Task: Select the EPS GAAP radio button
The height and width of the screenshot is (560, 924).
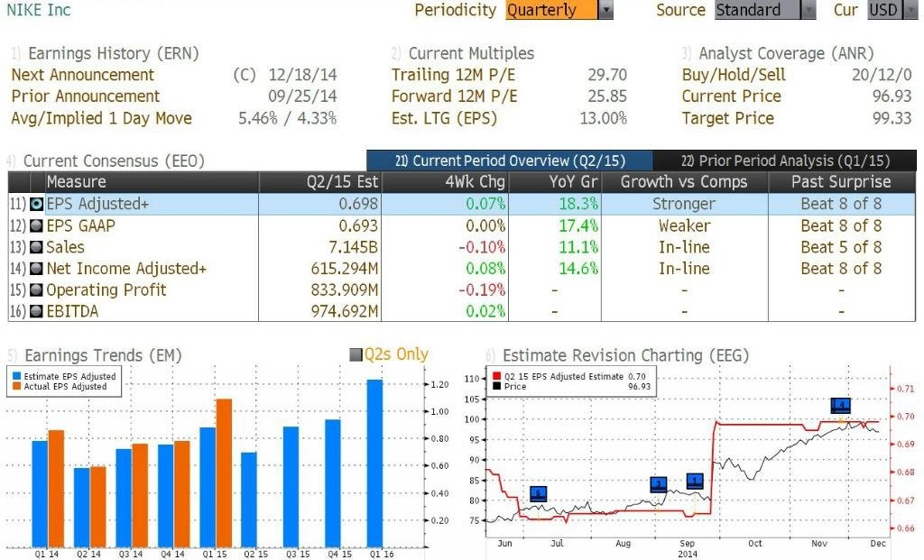Action: coord(36,225)
